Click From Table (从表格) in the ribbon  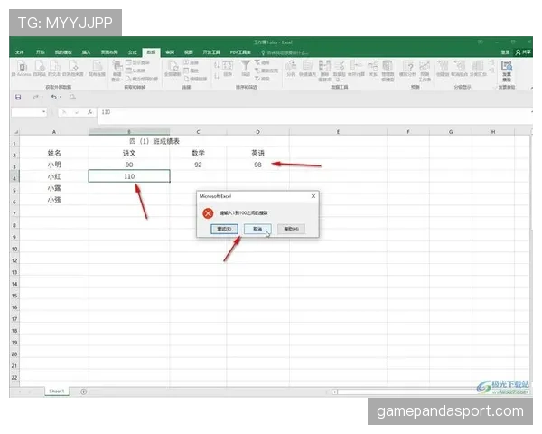point(135,71)
